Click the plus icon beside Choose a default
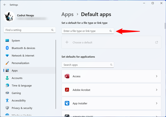The width and height of the screenshot is (166, 117). (67, 42)
